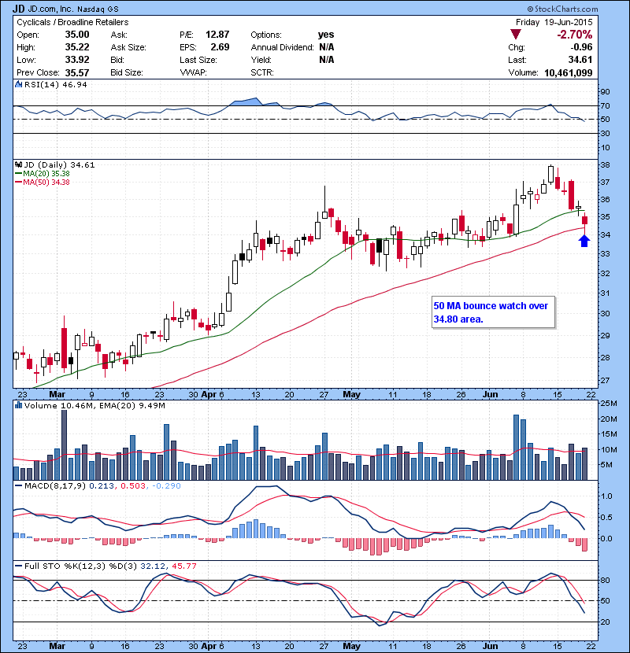Click the May label under the price chart
Viewport: 630px width, 653px height.
pos(351,394)
